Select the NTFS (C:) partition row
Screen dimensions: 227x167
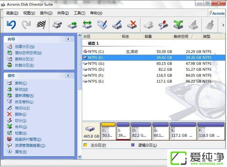[154, 52]
